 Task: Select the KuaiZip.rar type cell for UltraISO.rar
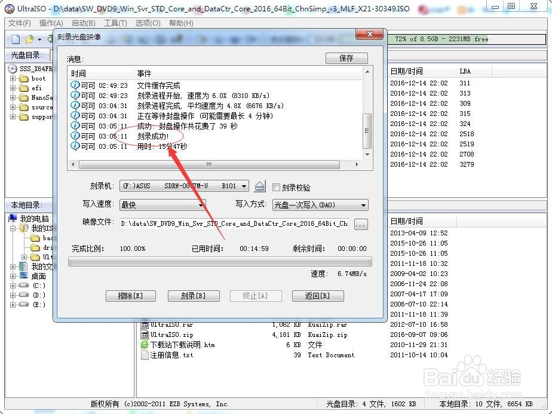[x=327, y=324]
